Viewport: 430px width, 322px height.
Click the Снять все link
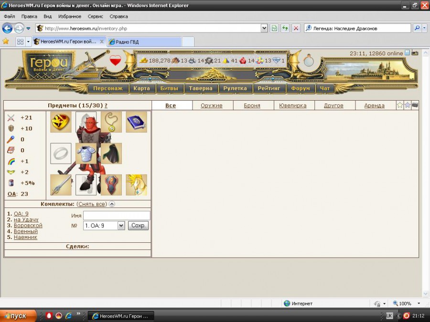pos(91,204)
